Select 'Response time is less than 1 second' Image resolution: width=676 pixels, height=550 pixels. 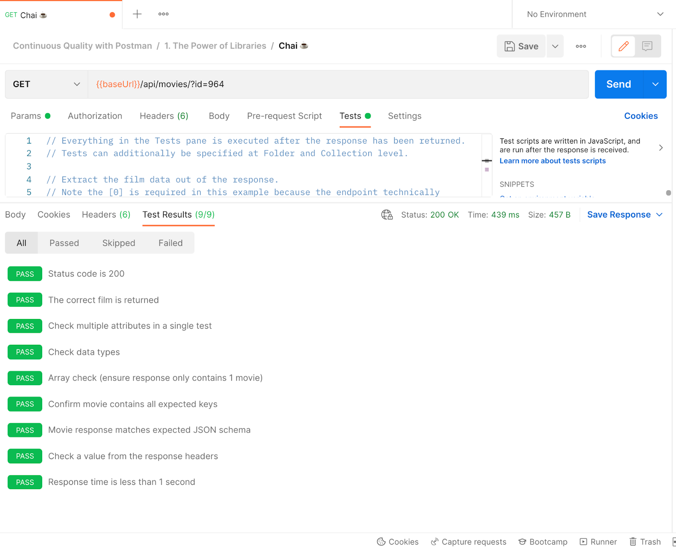pyautogui.click(x=122, y=482)
